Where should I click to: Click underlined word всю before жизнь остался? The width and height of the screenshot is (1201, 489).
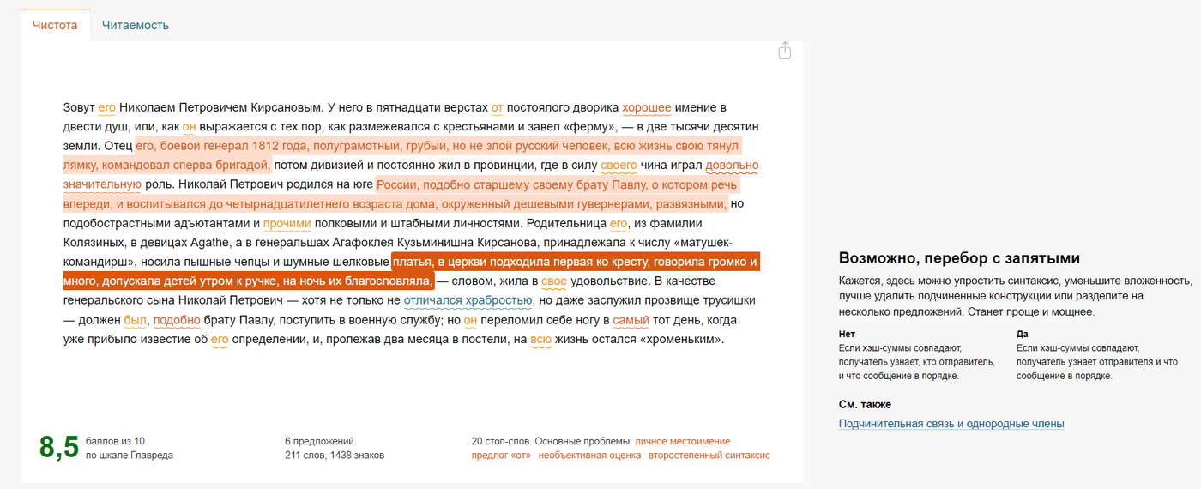pos(540,339)
